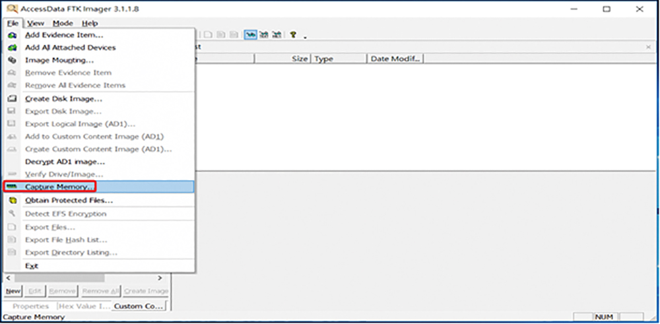Viewport: 660px width, 324px height.
Task: Choose Add to Custom Content Image (AD1)
Action: point(99,137)
